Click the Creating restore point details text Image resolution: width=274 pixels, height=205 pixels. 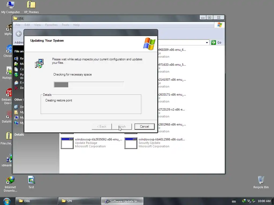59,100
